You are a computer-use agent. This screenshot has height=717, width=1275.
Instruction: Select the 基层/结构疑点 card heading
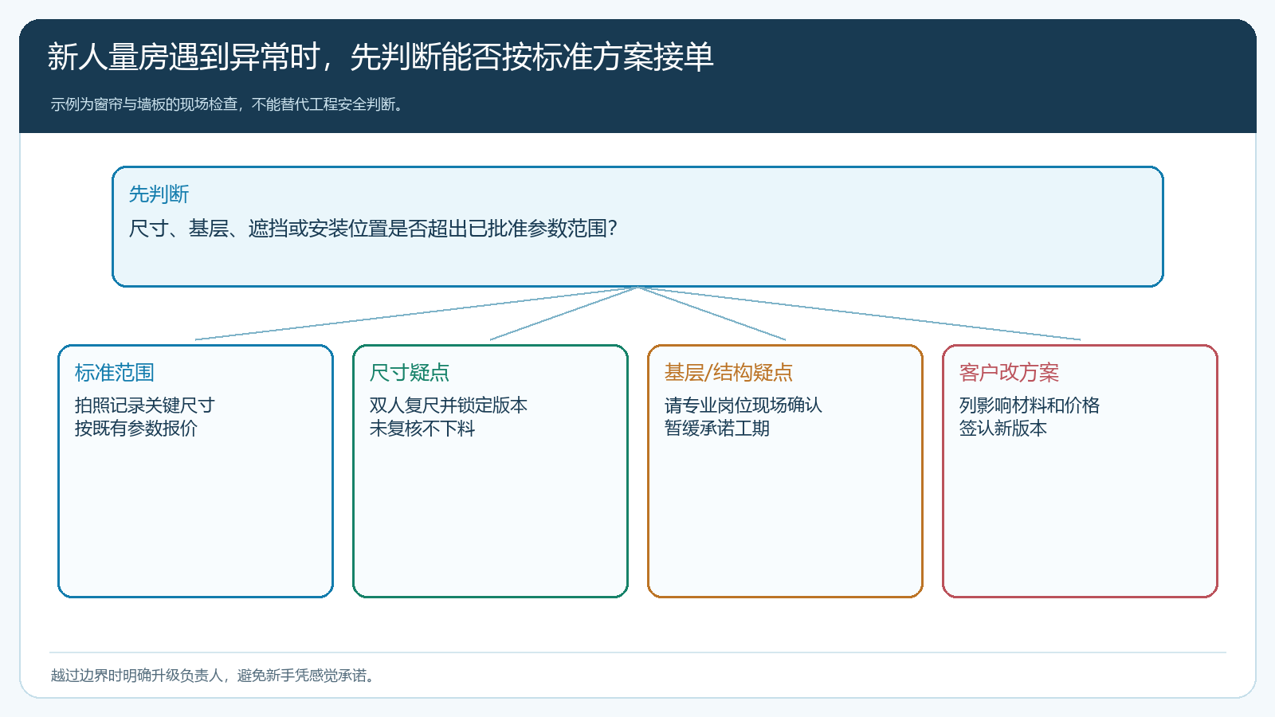pyautogui.click(x=728, y=372)
